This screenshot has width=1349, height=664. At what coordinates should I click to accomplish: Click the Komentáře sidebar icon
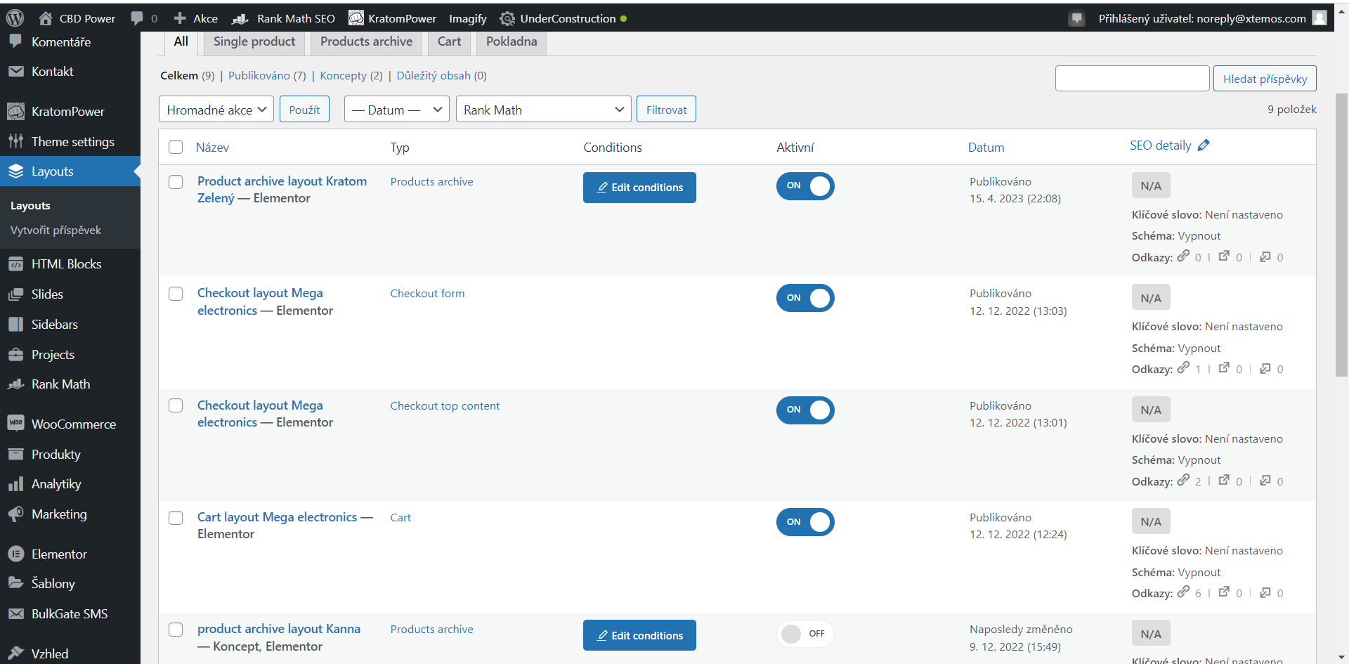(x=15, y=41)
